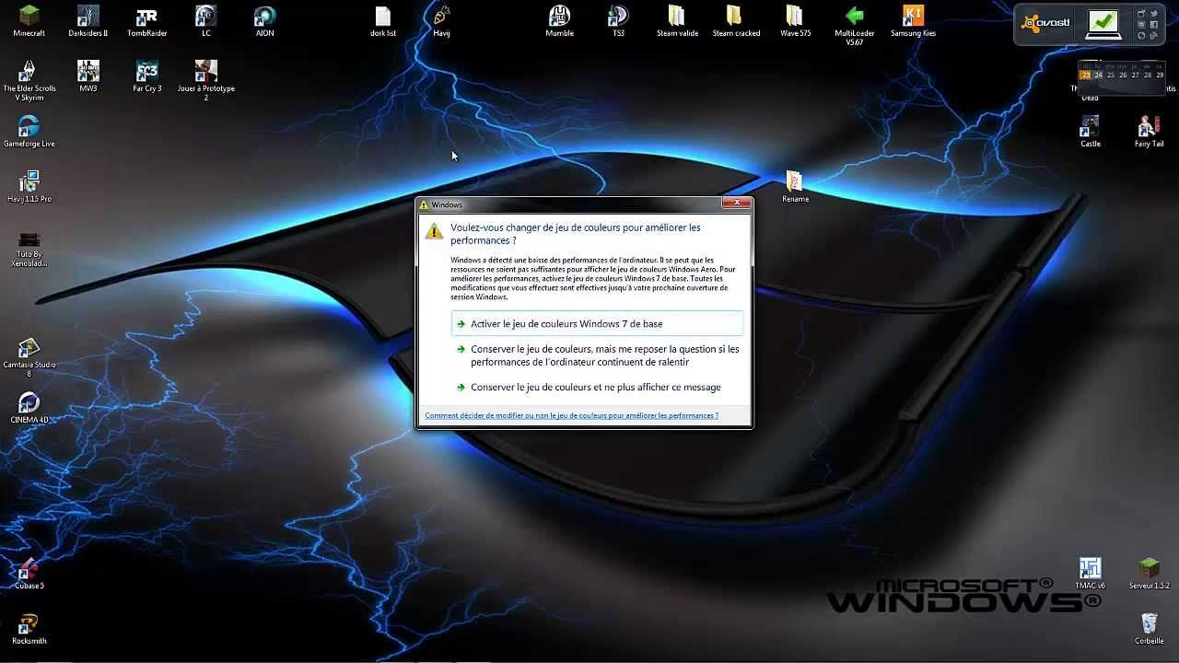Open the Minecraft desktop icon
The image size is (1179, 663).
(29, 21)
